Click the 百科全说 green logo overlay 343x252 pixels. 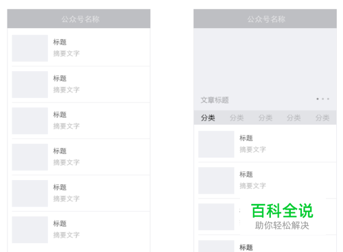click(x=282, y=211)
